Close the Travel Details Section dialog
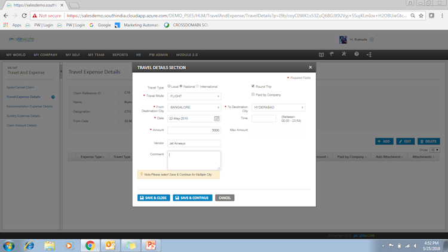Screen dimensions: 448x252 click(x=310, y=67)
